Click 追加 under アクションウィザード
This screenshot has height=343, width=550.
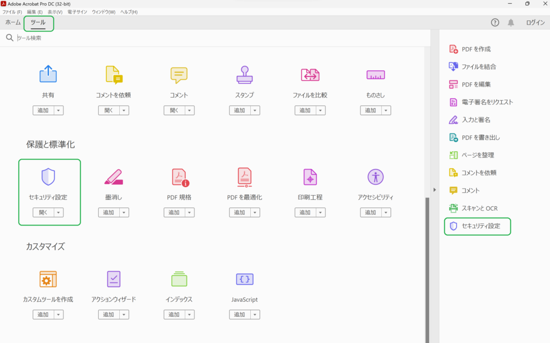pyautogui.click(x=108, y=315)
